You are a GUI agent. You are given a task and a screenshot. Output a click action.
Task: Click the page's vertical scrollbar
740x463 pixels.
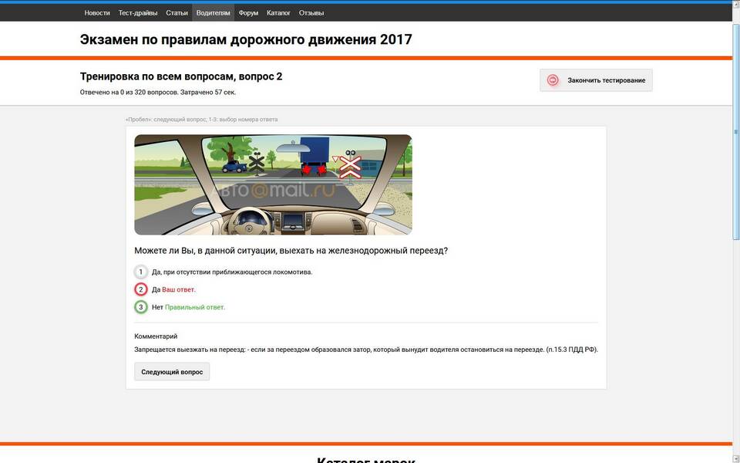pos(735,231)
